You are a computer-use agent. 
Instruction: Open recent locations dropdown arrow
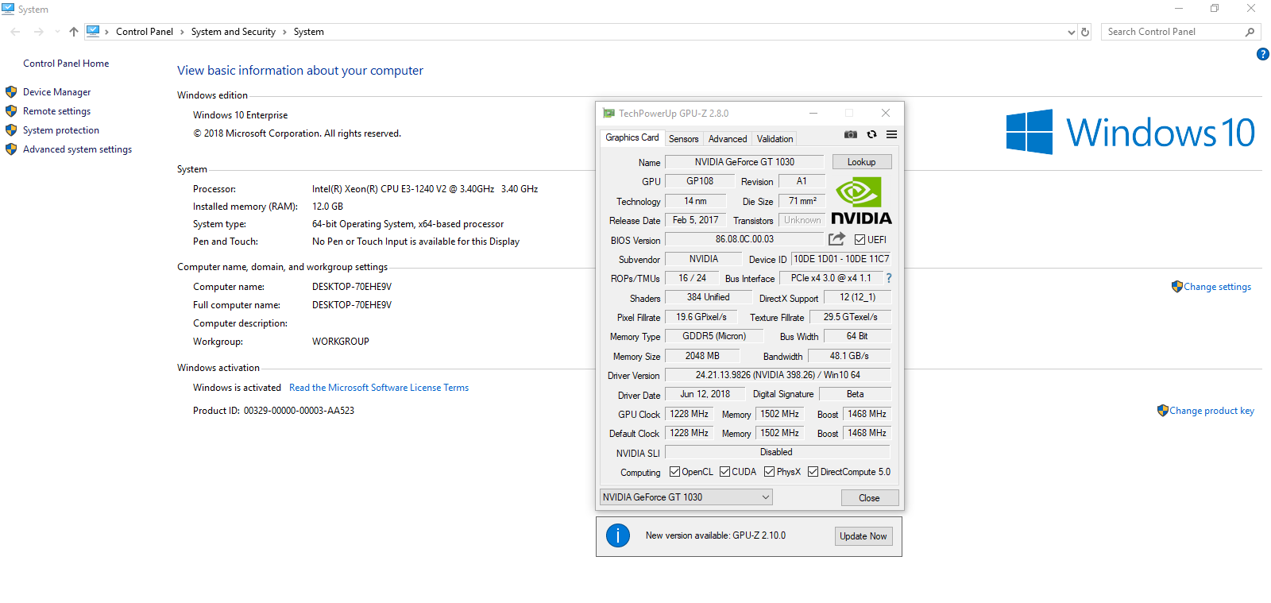[57, 32]
